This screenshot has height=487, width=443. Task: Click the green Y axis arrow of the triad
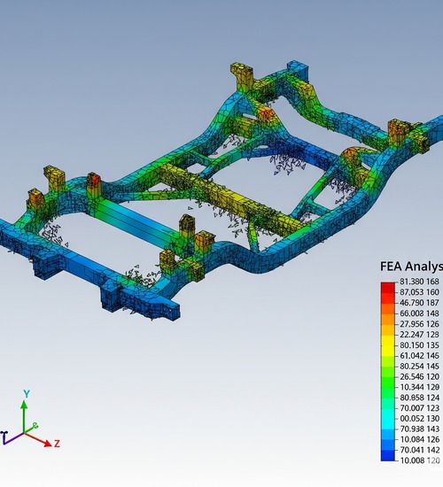click(x=24, y=415)
